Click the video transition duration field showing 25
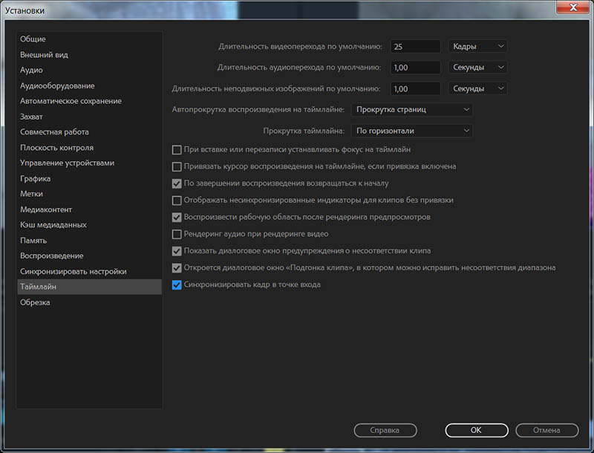This screenshot has height=453, width=594. [415, 47]
